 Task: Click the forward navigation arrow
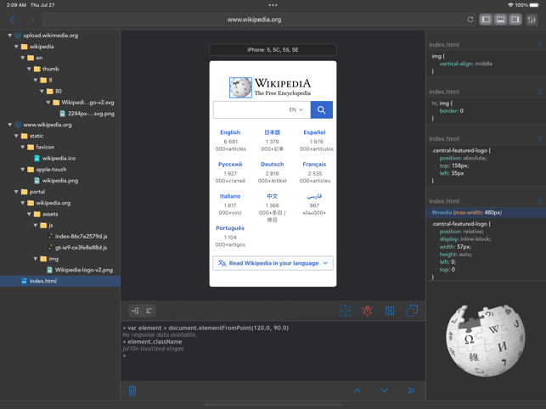[x=31, y=20]
